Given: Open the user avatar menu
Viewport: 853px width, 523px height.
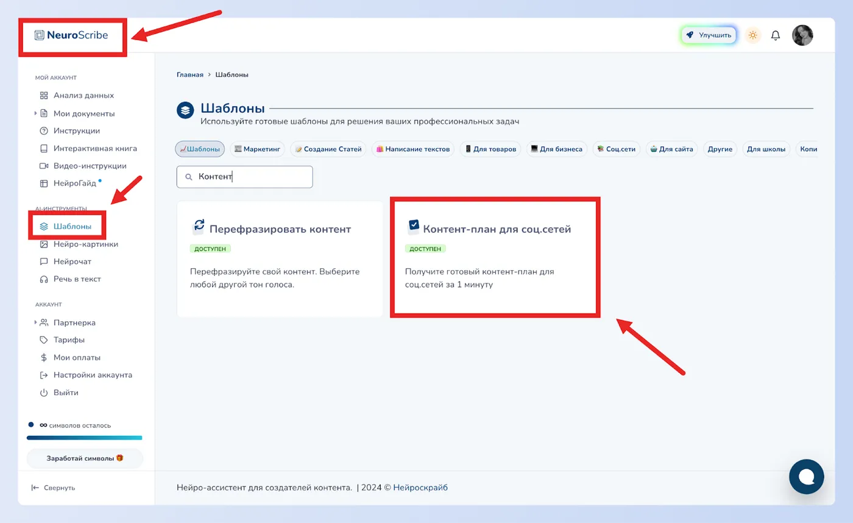Looking at the screenshot, I should click(802, 35).
